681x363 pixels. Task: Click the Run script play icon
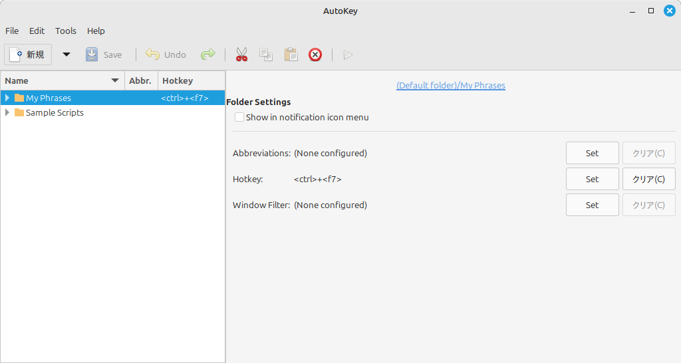348,55
